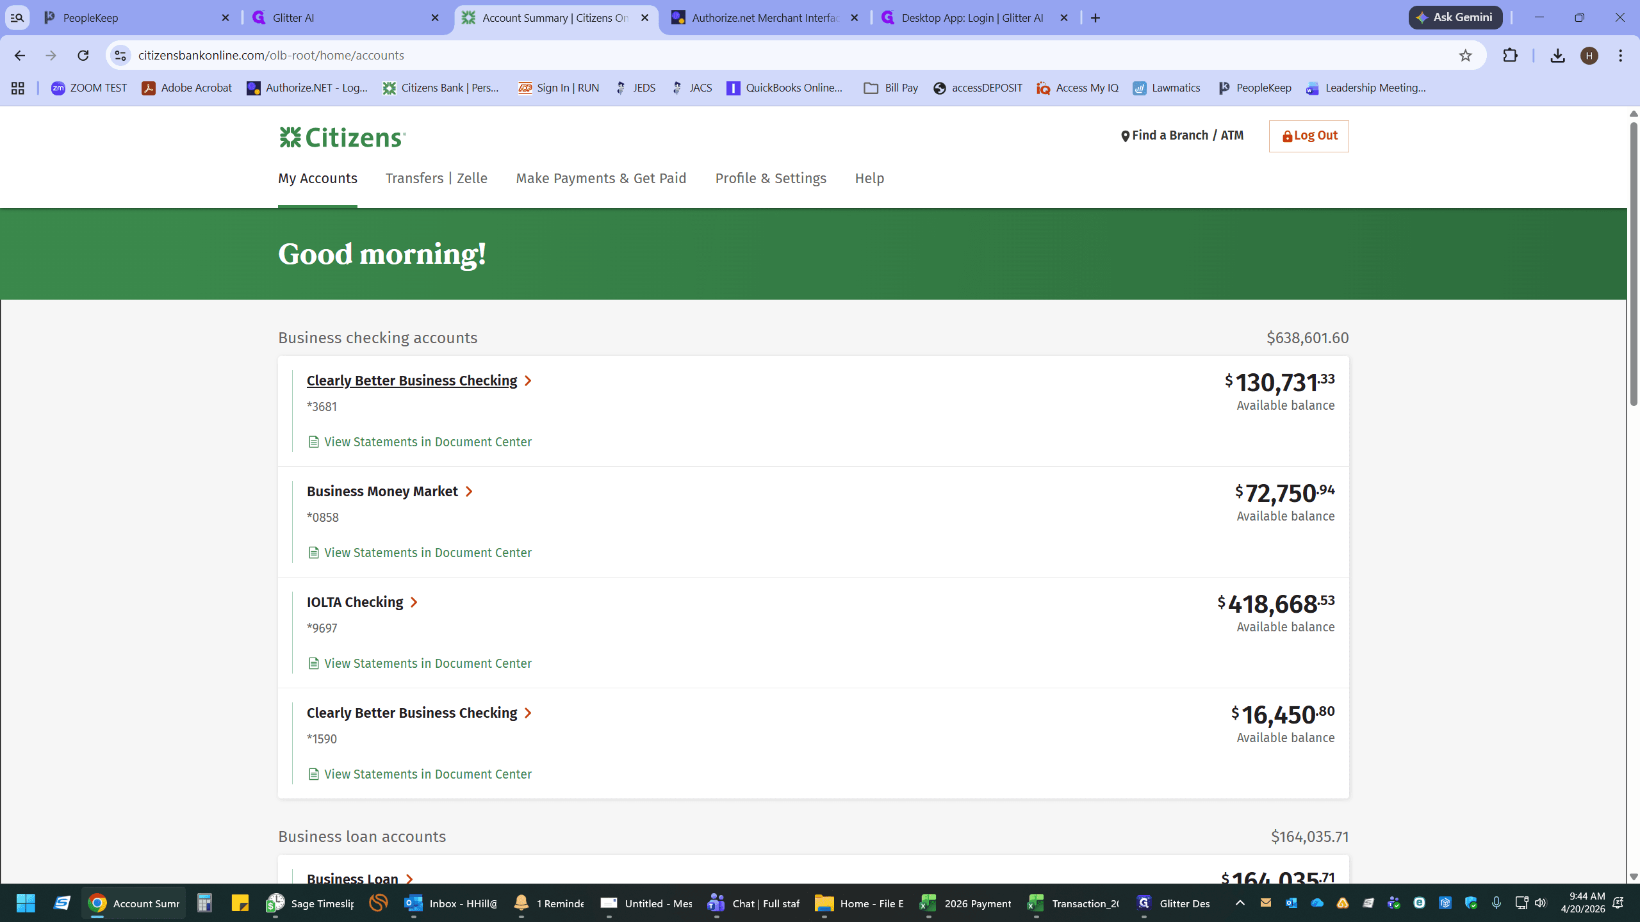Close the Glitter AI tab
Image resolution: width=1640 pixels, height=922 pixels.
(x=435, y=18)
